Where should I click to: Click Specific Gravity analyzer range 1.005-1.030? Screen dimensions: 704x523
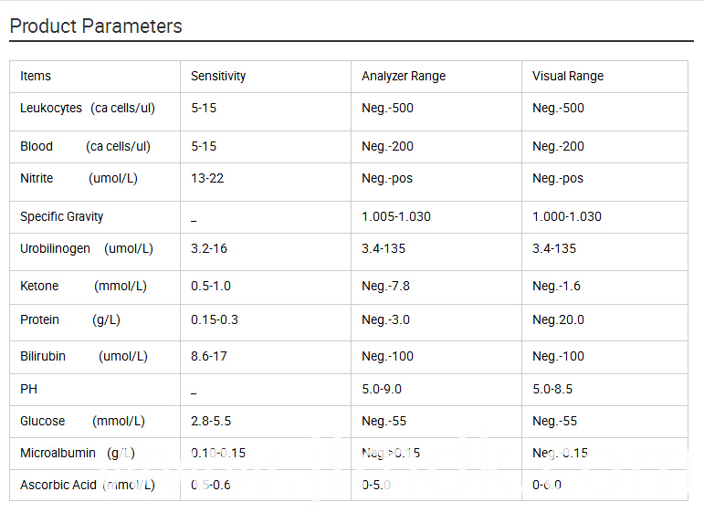pyautogui.click(x=396, y=216)
